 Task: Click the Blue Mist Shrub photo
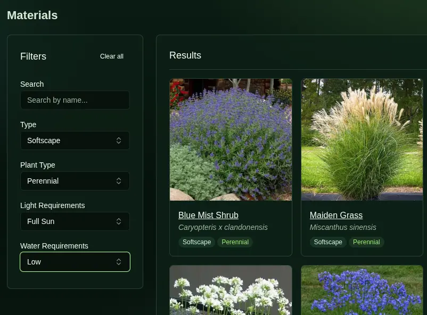[x=231, y=139]
